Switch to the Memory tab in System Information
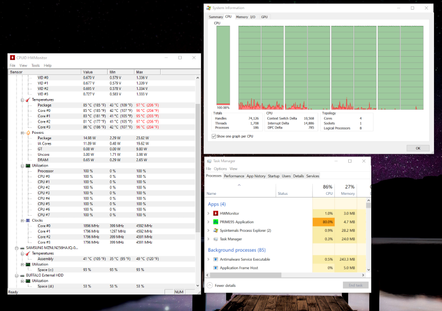Image resolution: width=442 pixels, height=311 pixels. coord(242,17)
